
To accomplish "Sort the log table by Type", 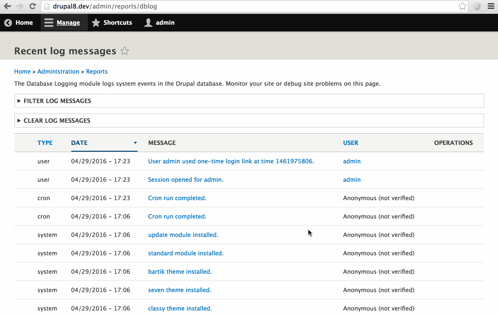I will pyautogui.click(x=45, y=143).
